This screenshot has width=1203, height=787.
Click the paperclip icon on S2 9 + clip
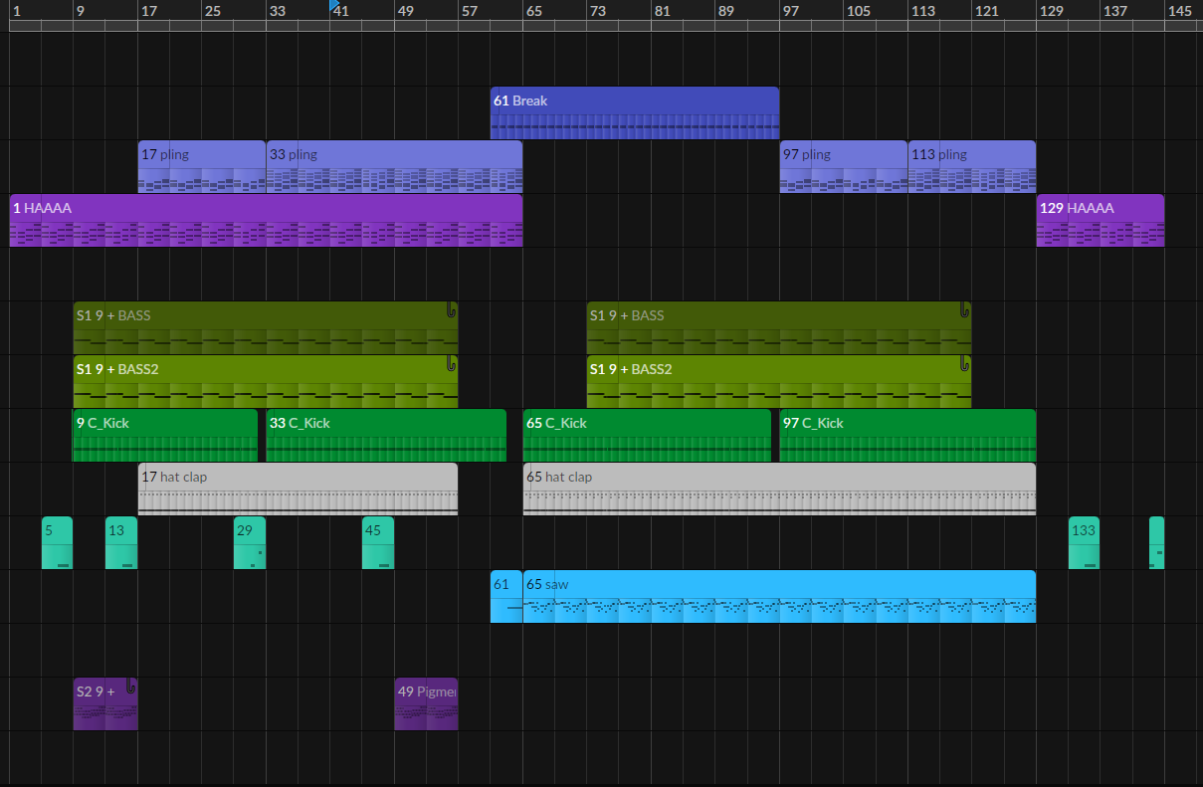coord(130,686)
